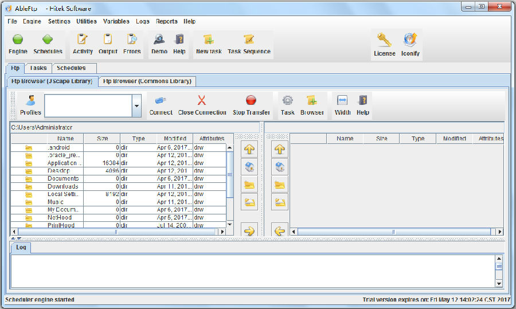Download with the left arrow button
This screenshot has height=309, width=516.
[280, 230]
